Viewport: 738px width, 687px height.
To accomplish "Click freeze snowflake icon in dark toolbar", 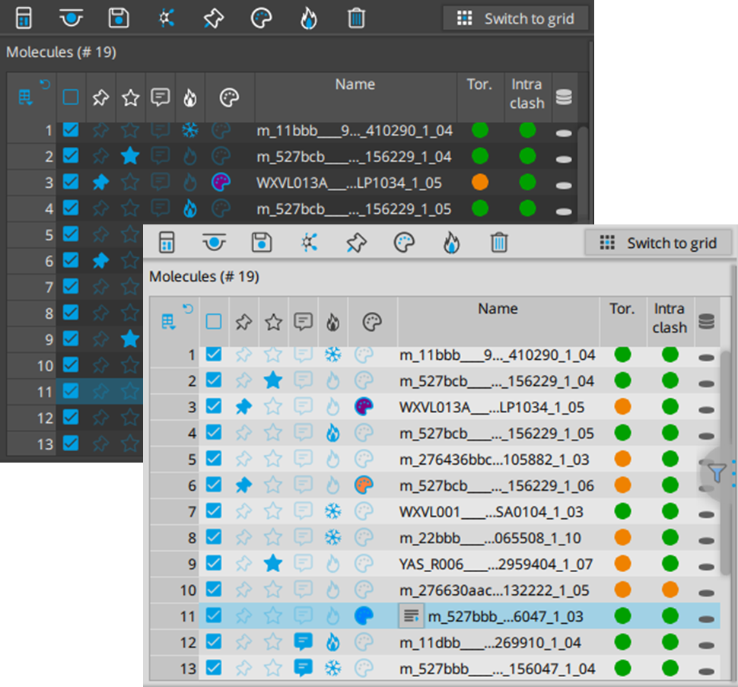I will [x=166, y=19].
